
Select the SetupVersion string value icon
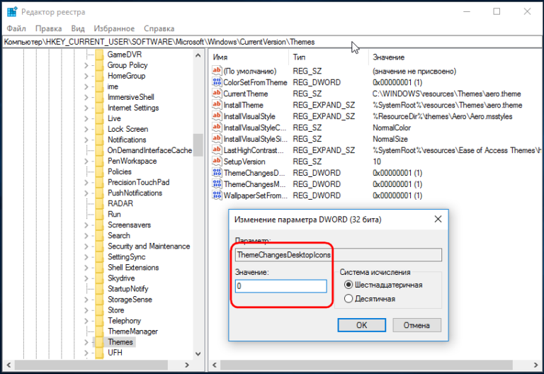click(217, 161)
